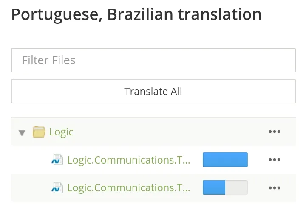Viewport: 306px width, 204px height.
Task: Click the half-filled translation progress bar
Action: tap(225, 187)
